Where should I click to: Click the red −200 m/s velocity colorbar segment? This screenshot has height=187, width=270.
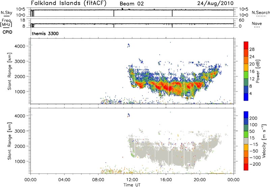coord(246,167)
